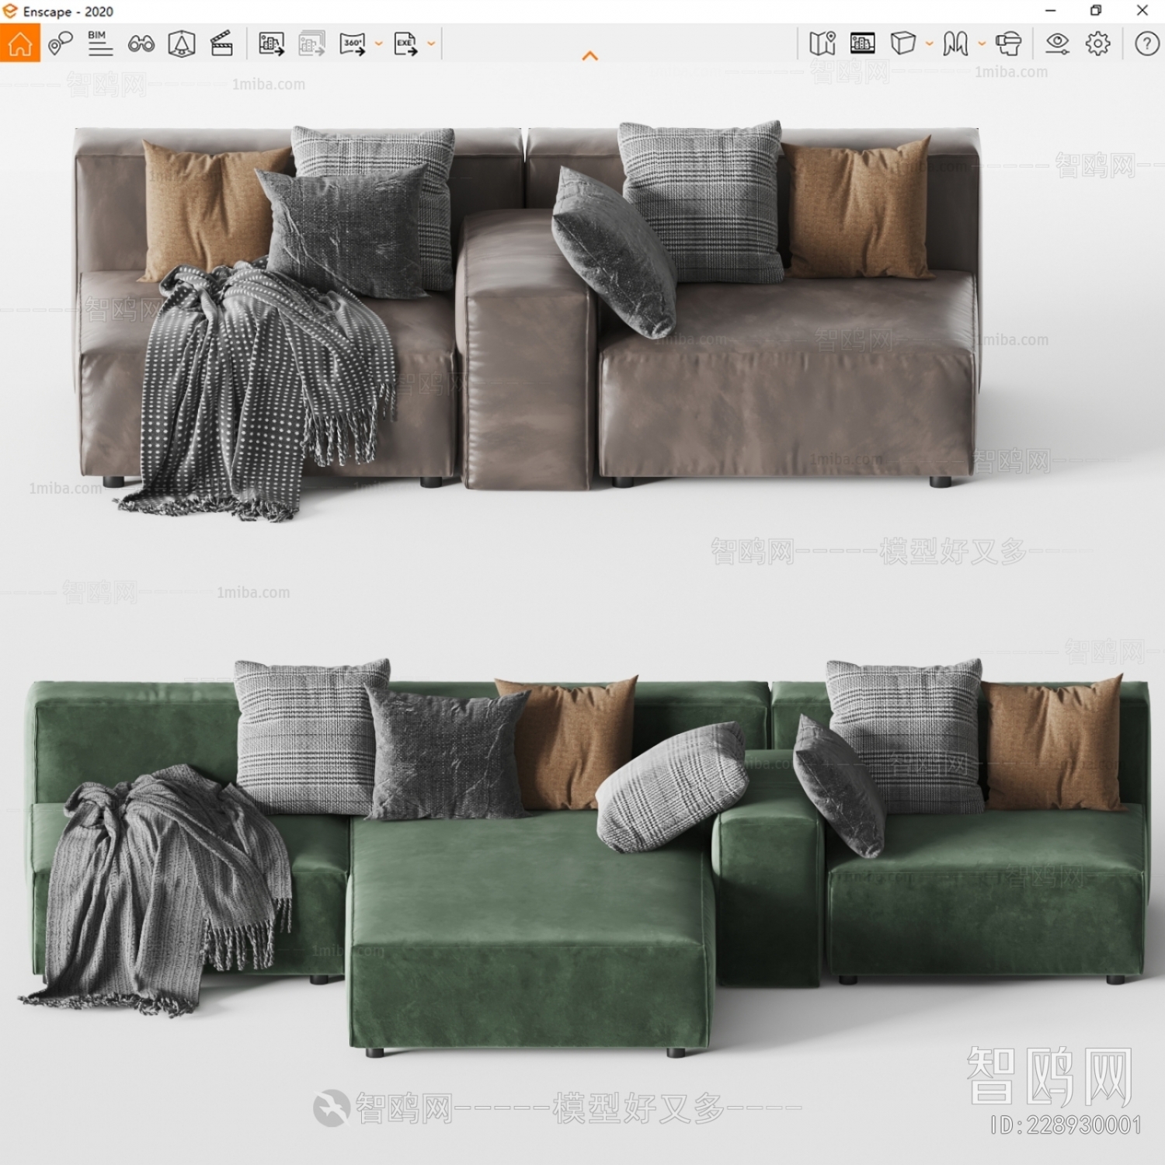Image resolution: width=1165 pixels, height=1165 pixels.
Task: Toggle the binoculars view synchronization icon
Action: 141,44
